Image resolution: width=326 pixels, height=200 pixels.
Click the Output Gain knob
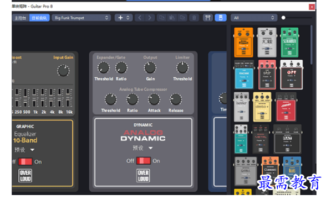point(150,67)
